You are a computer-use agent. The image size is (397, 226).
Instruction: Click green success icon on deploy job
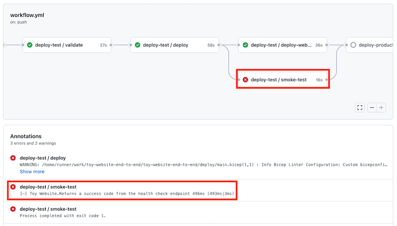point(137,45)
